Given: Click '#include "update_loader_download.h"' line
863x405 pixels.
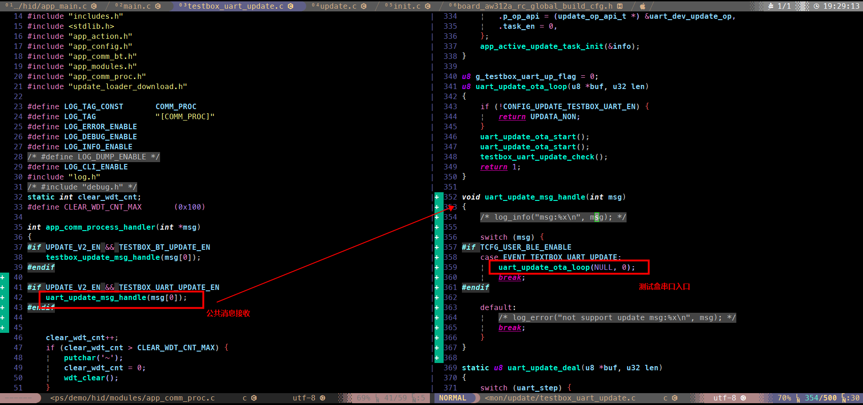Looking at the screenshot, I should tap(107, 87).
